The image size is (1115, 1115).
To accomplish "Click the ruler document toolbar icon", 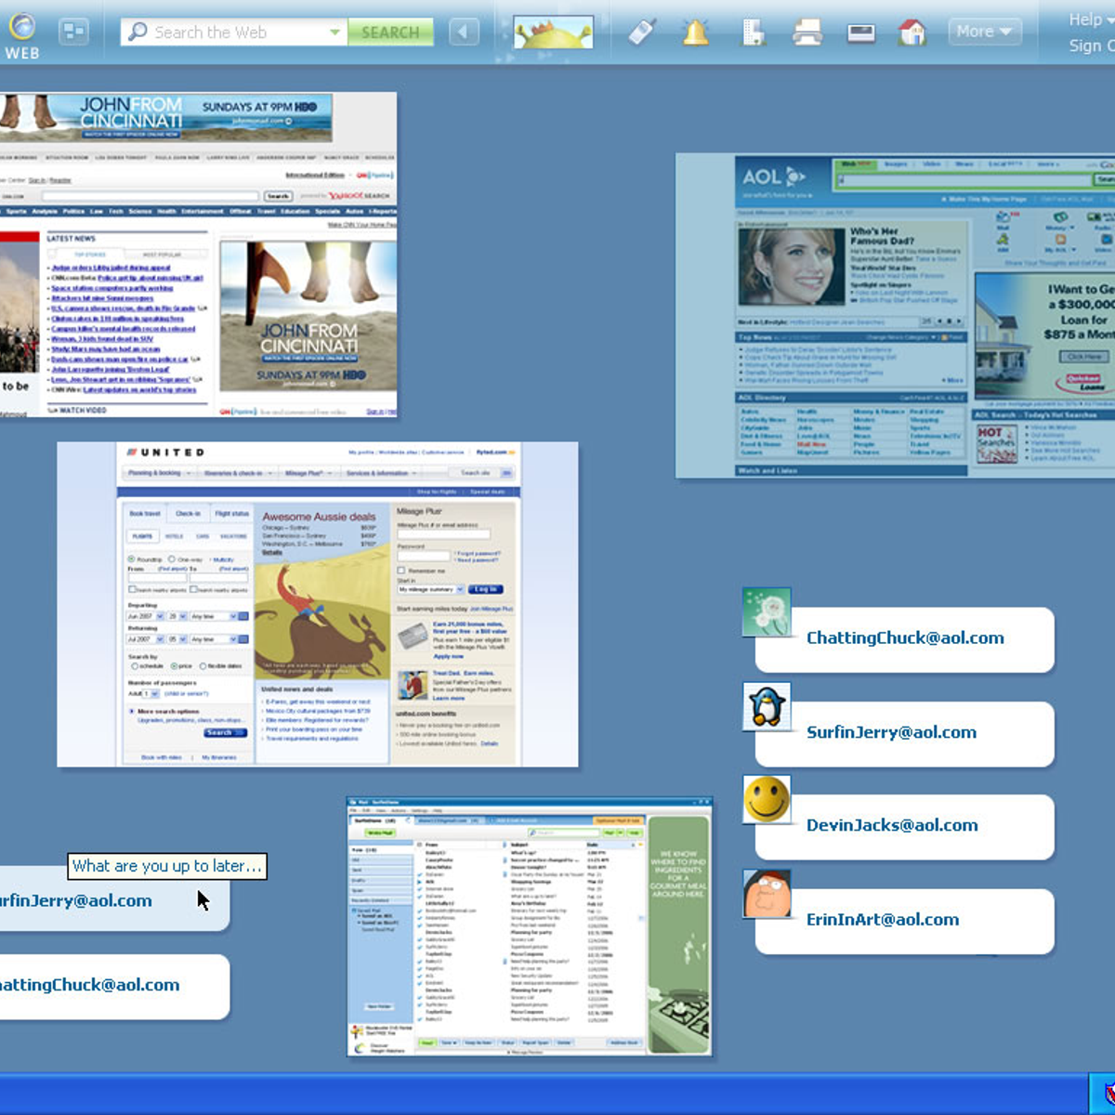I will click(753, 33).
